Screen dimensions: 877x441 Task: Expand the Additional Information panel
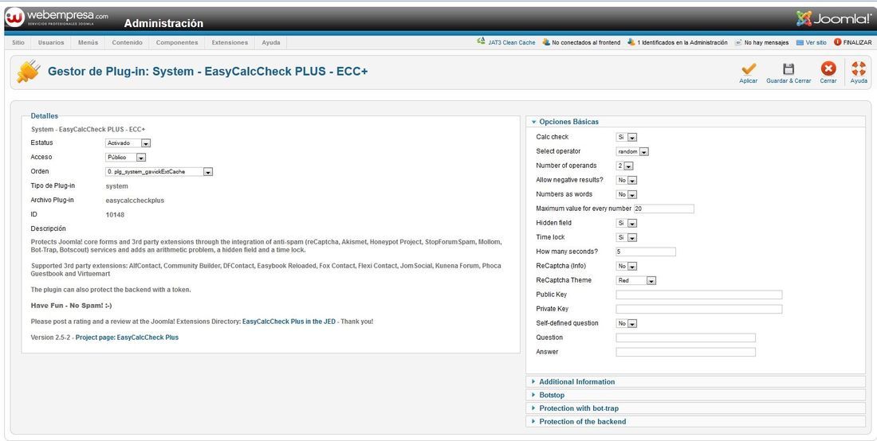(x=695, y=382)
